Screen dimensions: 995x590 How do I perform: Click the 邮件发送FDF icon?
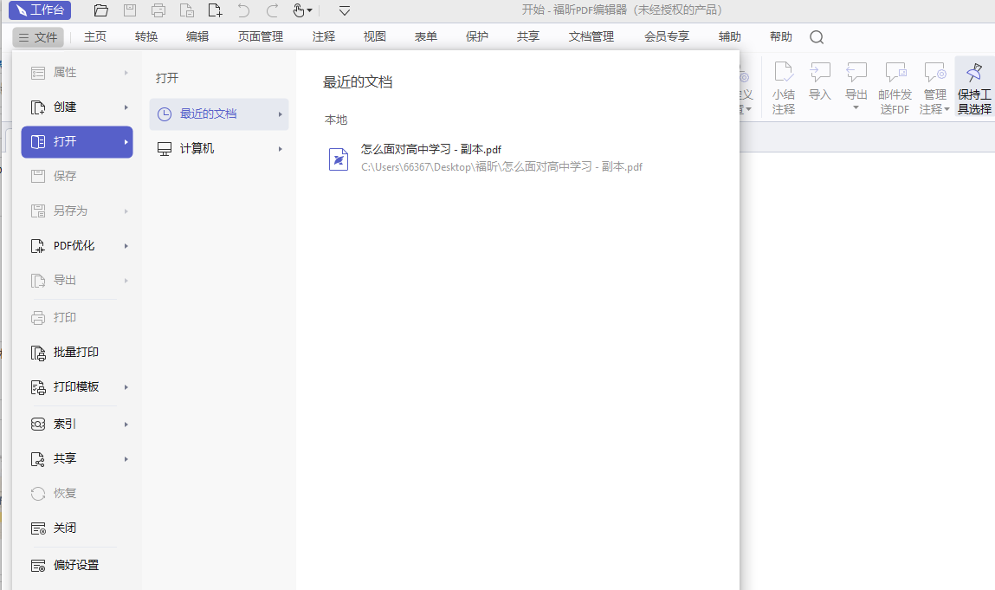895,87
